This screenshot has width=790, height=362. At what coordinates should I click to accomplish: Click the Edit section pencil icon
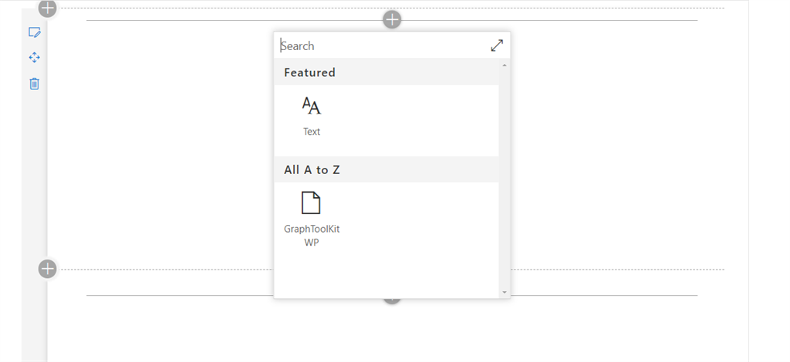coord(34,32)
